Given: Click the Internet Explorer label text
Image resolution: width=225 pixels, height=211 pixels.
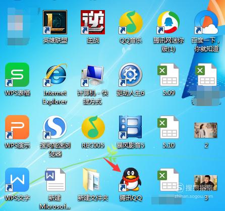Looking at the screenshot, I should (55, 97).
